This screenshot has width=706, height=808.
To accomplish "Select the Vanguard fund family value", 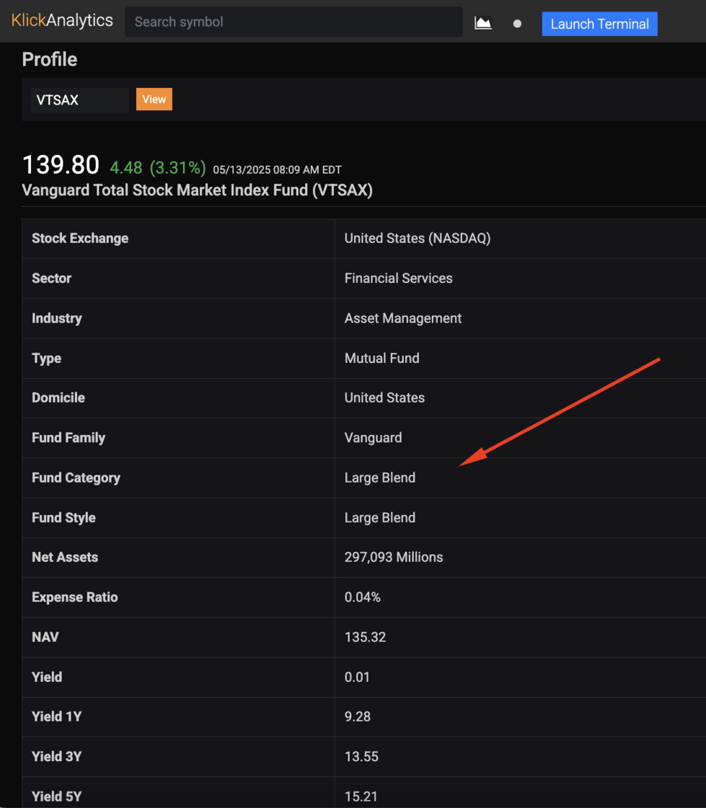I will point(374,437).
